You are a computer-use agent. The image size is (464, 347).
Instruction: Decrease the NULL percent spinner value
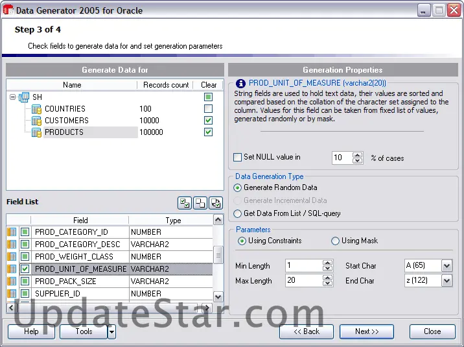[x=358, y=161]
